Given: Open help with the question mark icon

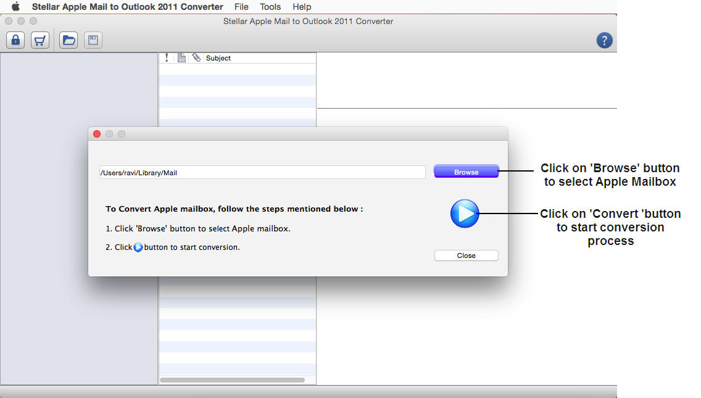Looking at the screenshot, I should [605, 41].
